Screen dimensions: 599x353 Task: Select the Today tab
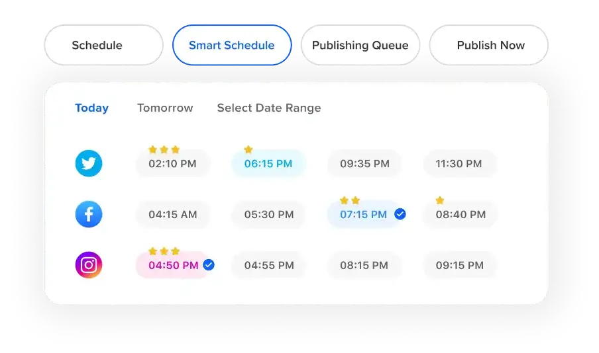coord(91,108)
